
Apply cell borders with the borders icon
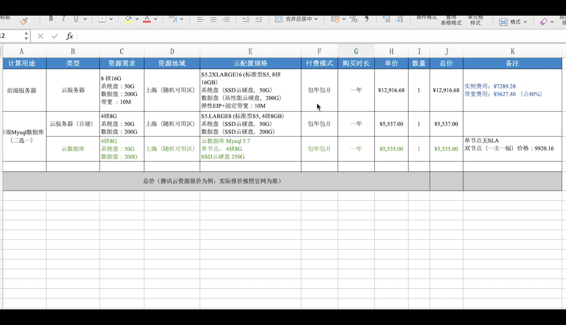click(x=102, y=19)
